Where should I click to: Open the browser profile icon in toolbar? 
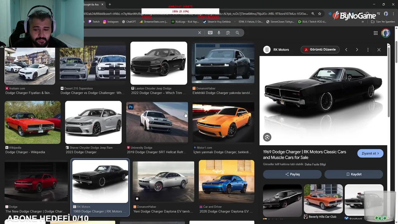click(386, 14)
